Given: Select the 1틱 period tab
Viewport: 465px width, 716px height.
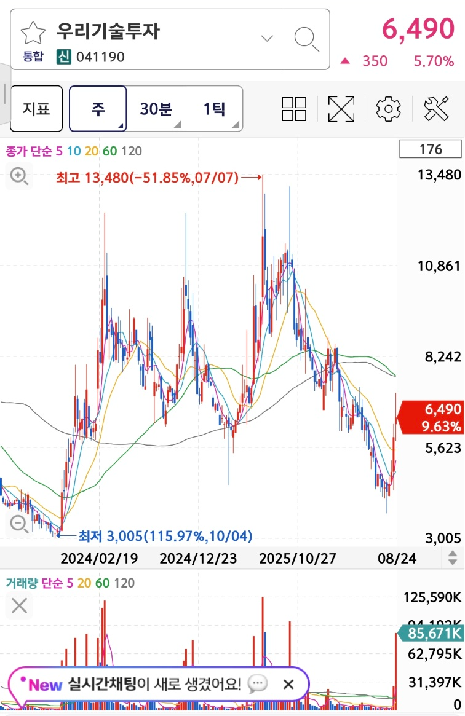Looking at the screenshot, I should click(214, 109).
